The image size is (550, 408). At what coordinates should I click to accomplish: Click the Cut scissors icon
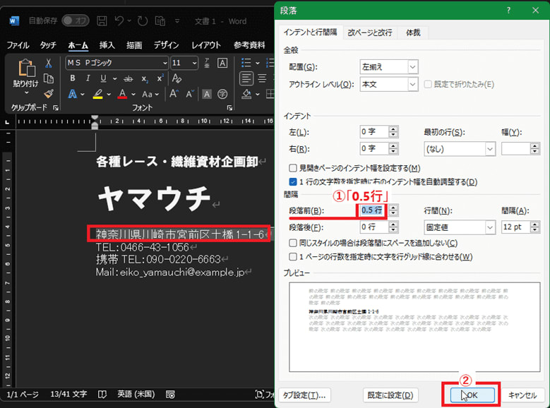(49, 63)
